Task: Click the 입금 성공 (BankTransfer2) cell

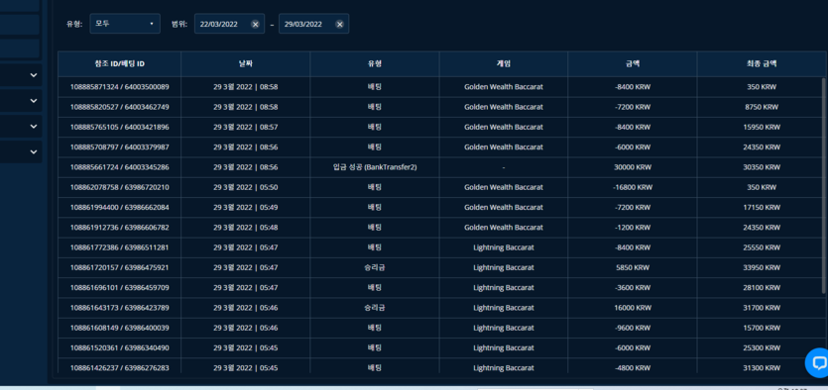Action: pos(375,167)
